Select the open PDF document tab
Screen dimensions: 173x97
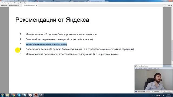pyautogui.click(x=29, y=5)
